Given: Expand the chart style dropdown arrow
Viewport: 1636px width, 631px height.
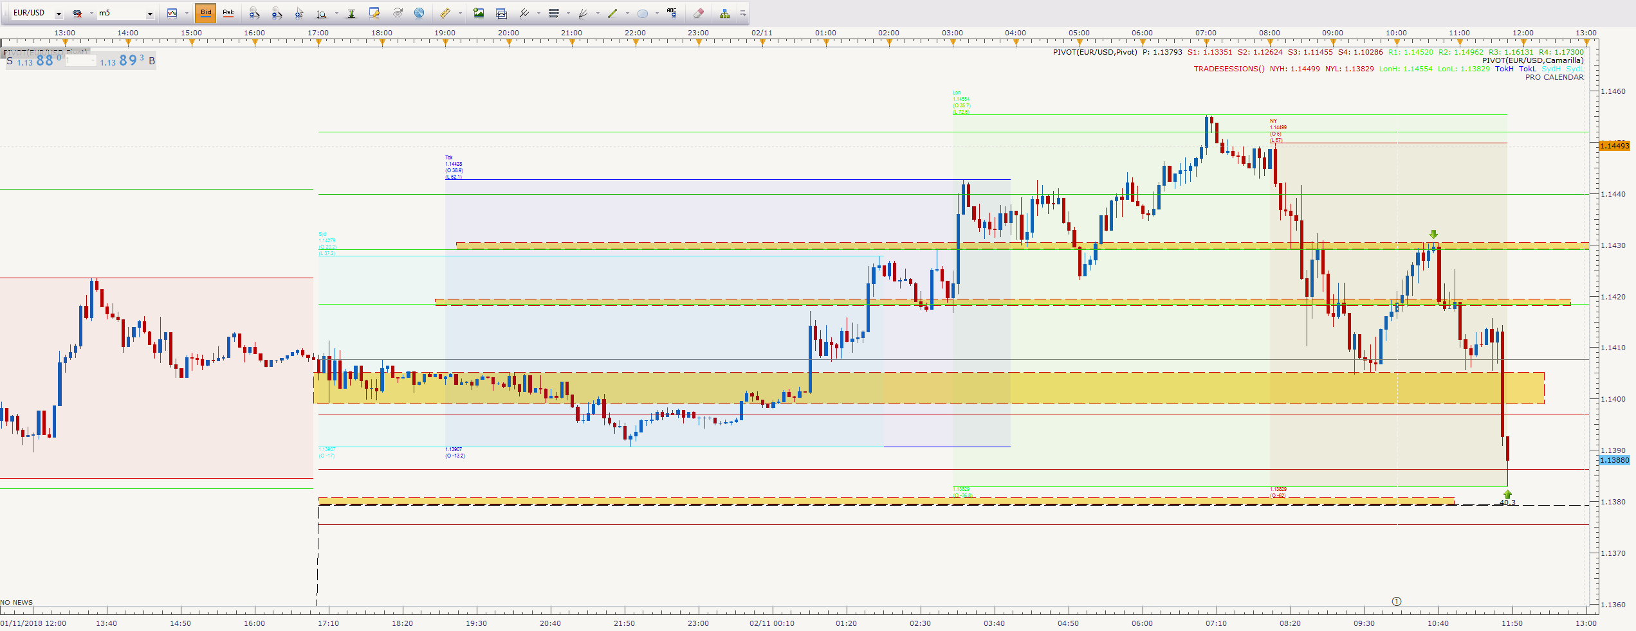Looking at the screenshot, I should click(187, 13).
